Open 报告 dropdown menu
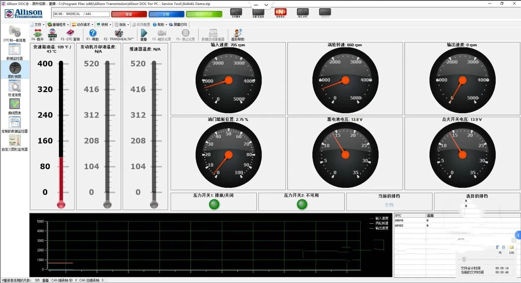This screenshot has width=521, height=283. coord(122,25)
